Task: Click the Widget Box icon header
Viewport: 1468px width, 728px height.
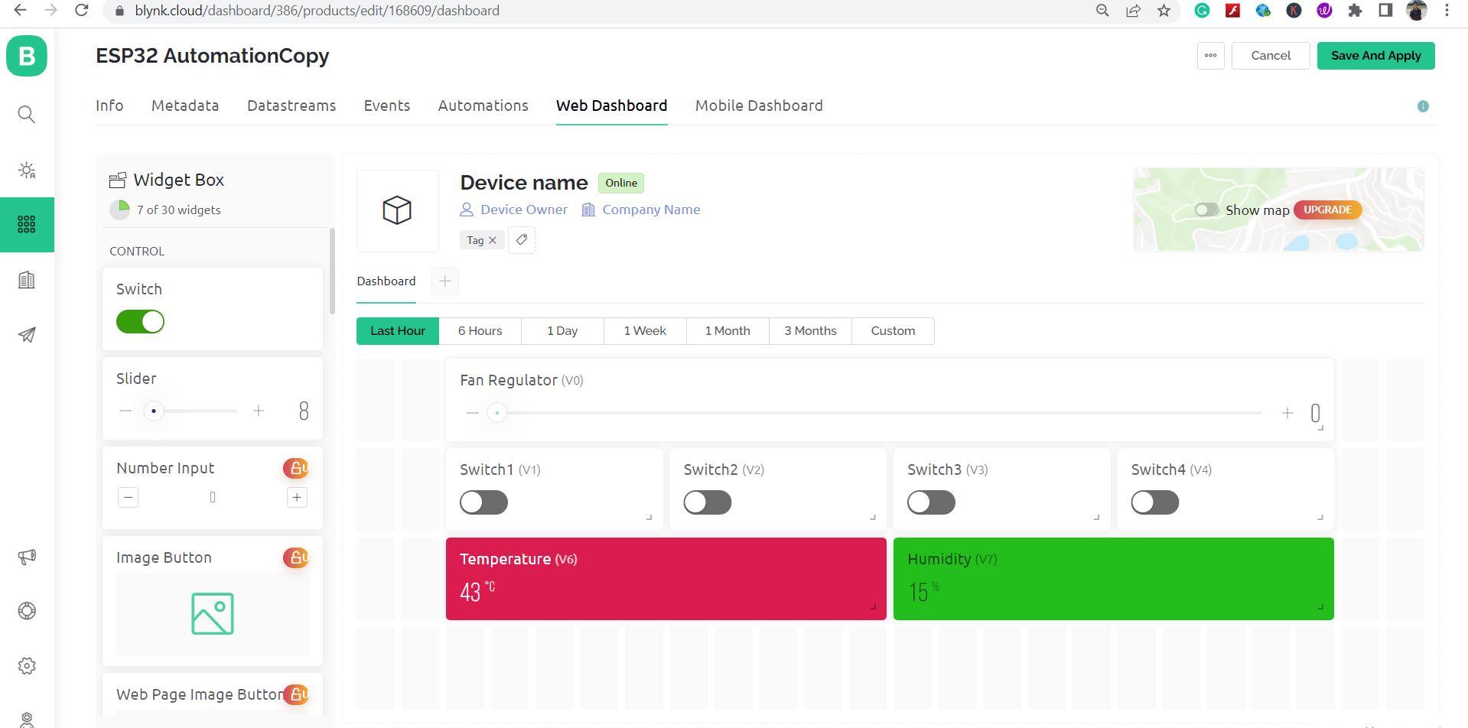Action: click(119, 179)
